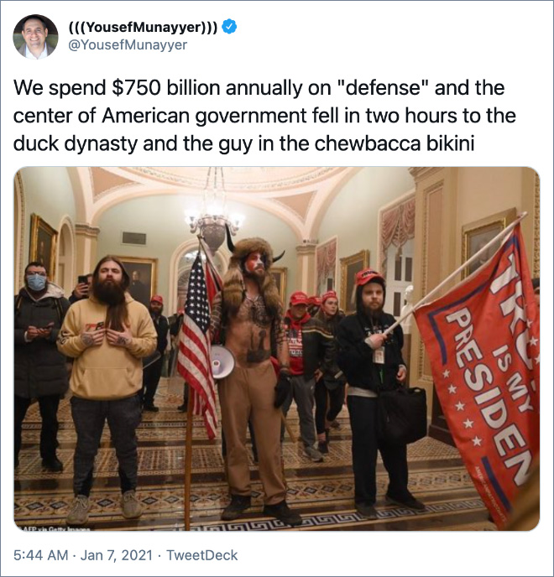Open the TweetDeck source link
This screenshot has height=577, width=554.
[x=201, y=555]
